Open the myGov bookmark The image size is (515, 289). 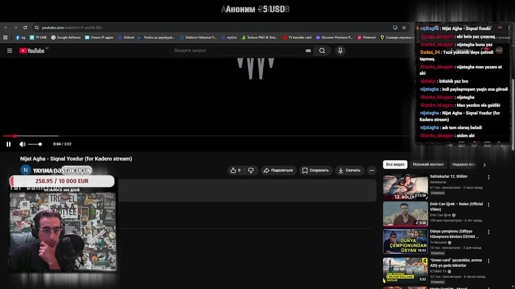[229, 37]
